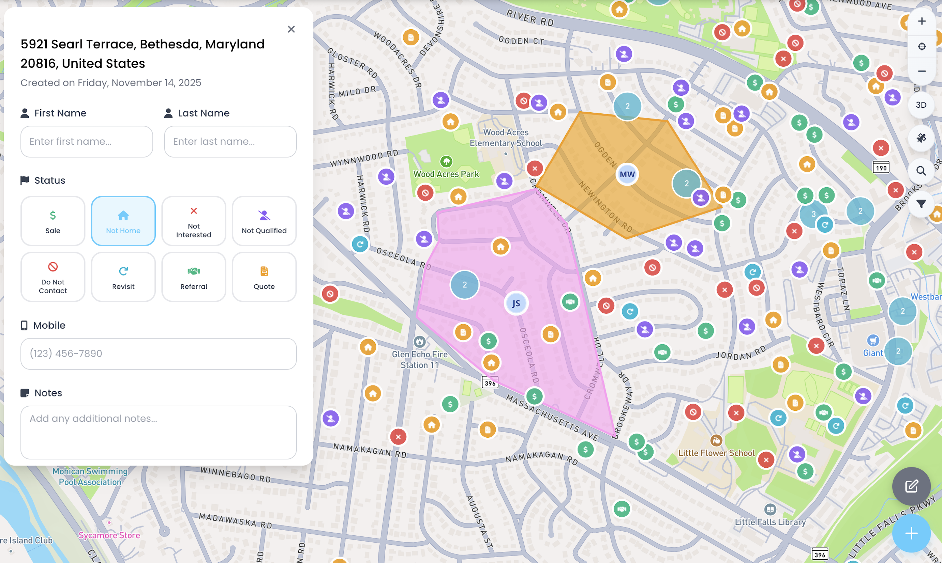Open the map search tool
942x563 pixels.
pos(921,171)
